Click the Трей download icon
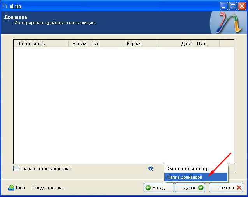This screenshot has height=197, width=248. 11,188
